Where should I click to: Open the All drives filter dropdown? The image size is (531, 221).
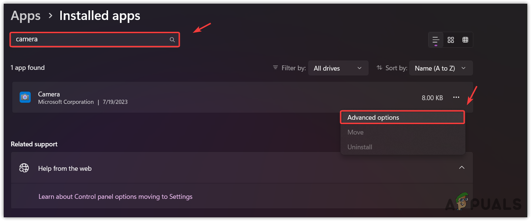(338, 68)
